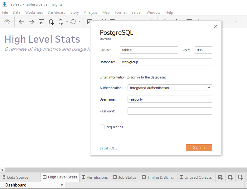Open the Window menu
Viewport: 247px width, 189px height.
[153, 12]
